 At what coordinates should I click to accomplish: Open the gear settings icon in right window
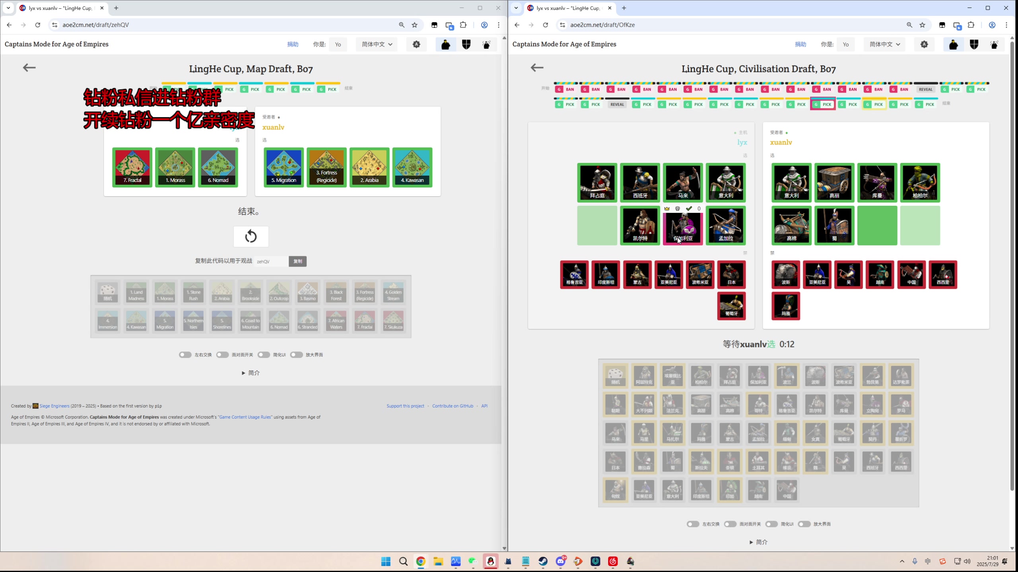point(924,44)
